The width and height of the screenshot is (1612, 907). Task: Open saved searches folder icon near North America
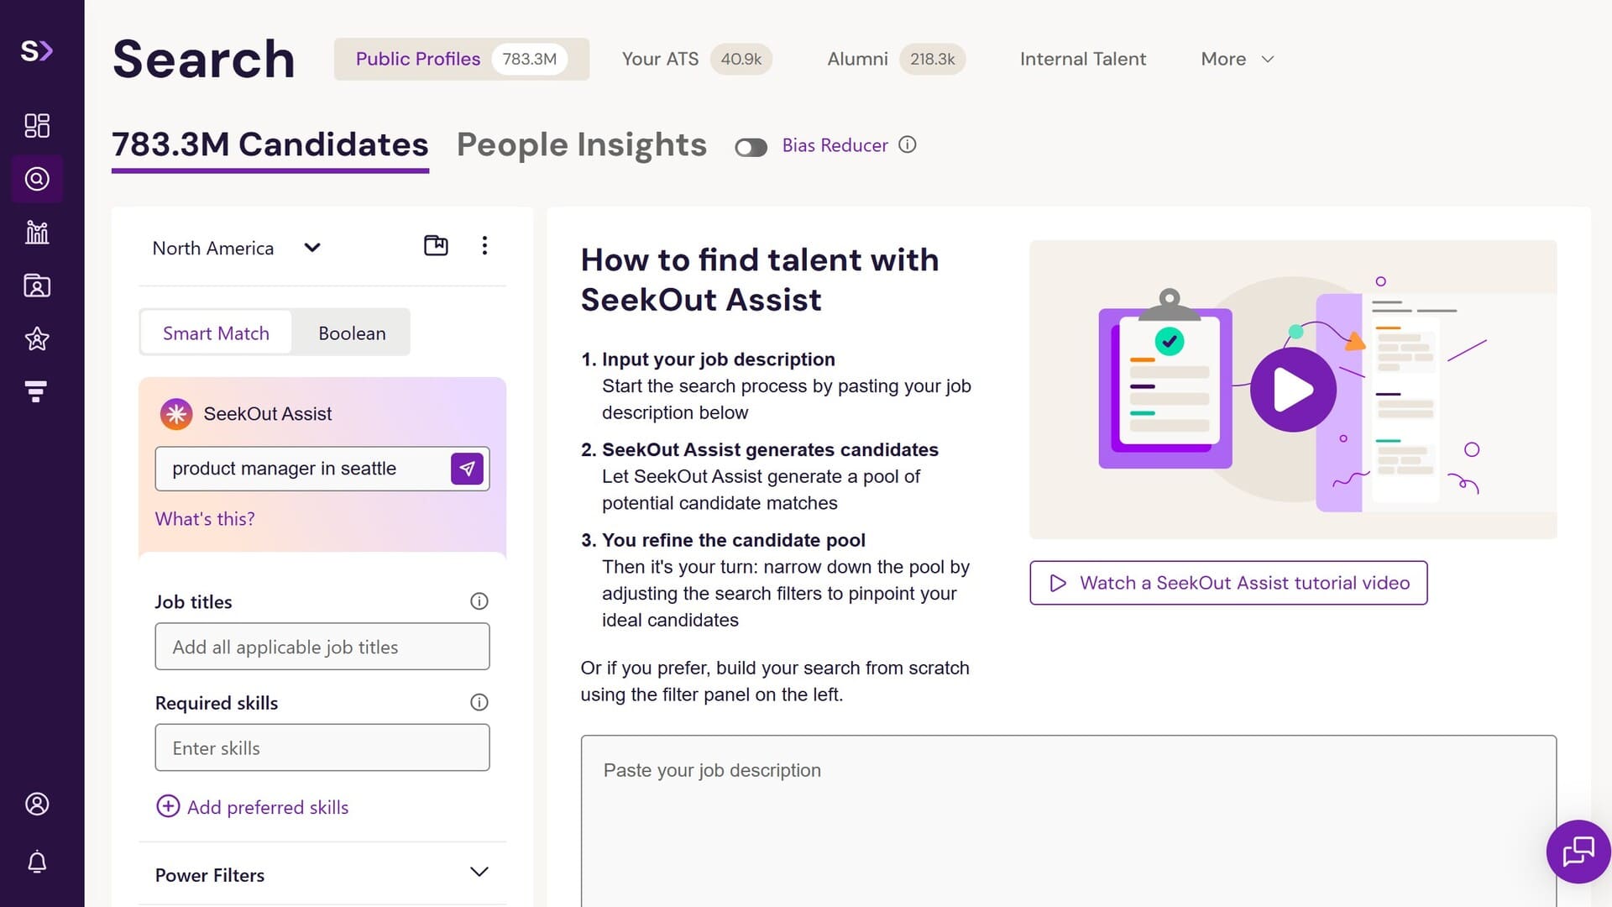pyautogui.click(x=436, y=245)
